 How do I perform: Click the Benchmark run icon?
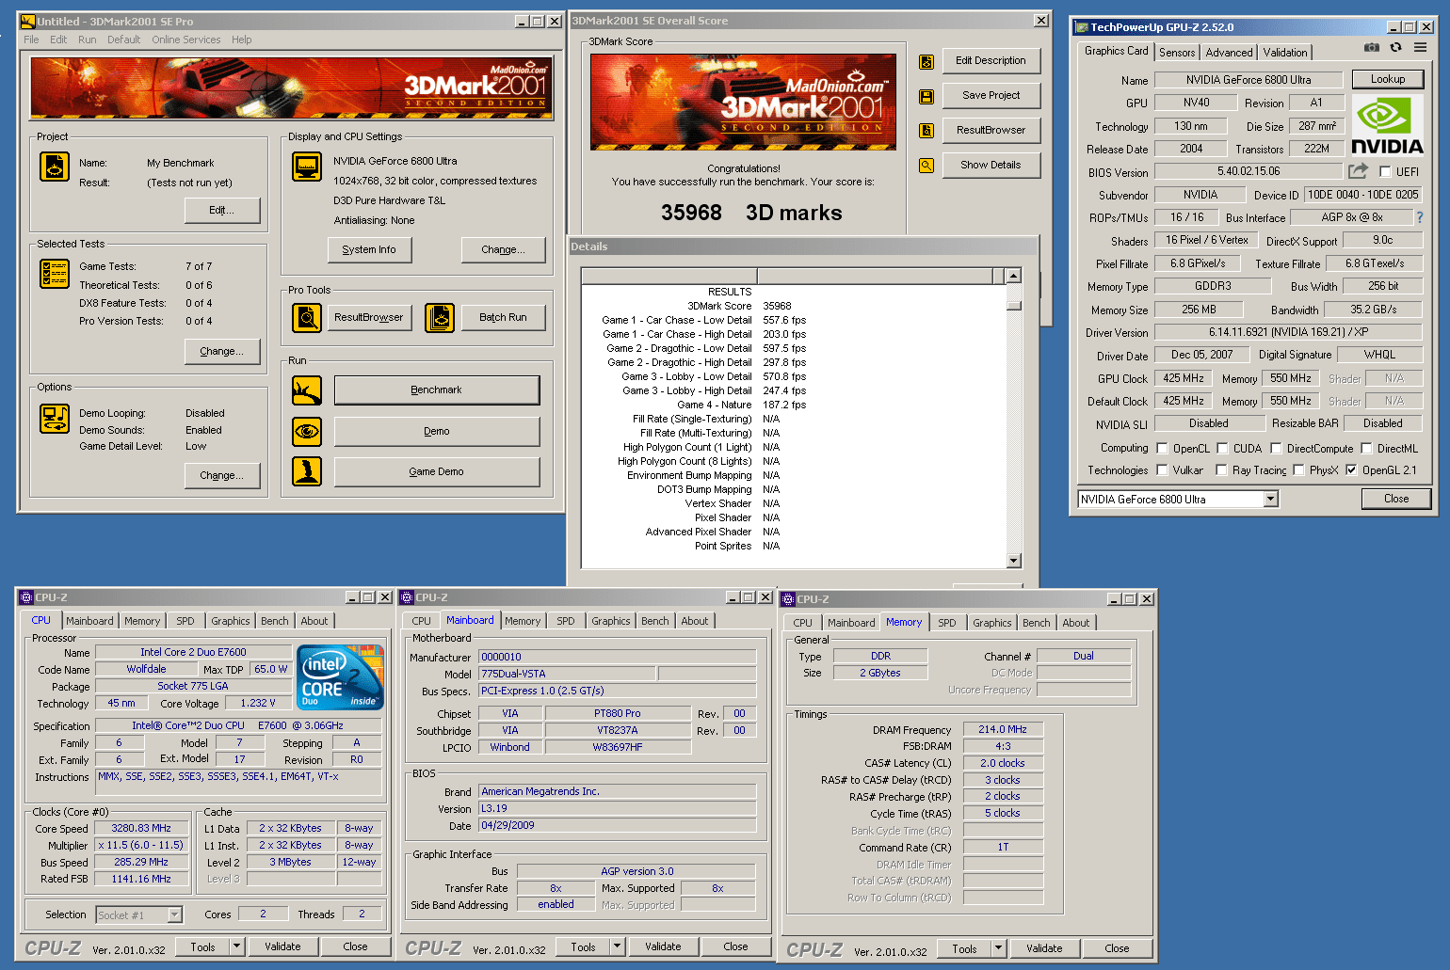click(307, 390)
